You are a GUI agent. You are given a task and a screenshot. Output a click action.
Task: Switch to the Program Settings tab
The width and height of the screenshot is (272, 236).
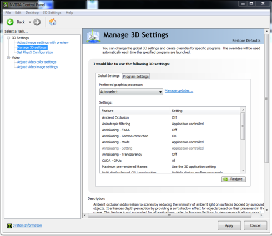click(136, 76)
